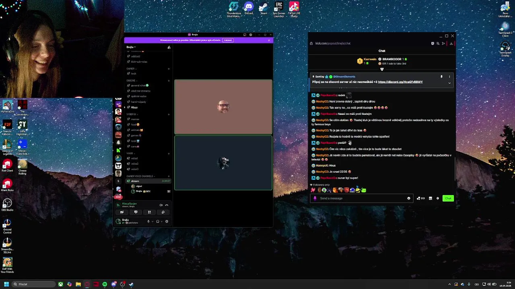This screenshot has height=289, width=515.
Task: Select the stream voice channel
Action: [x=148, y=181]
